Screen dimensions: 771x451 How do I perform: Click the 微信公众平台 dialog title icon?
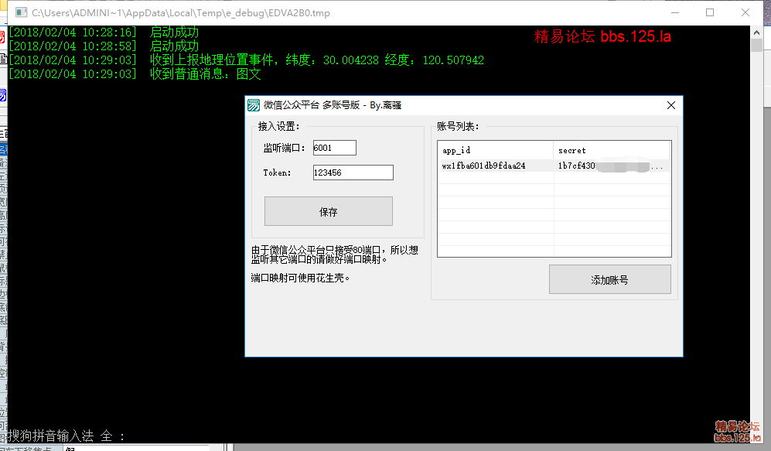tap(254, 105)
